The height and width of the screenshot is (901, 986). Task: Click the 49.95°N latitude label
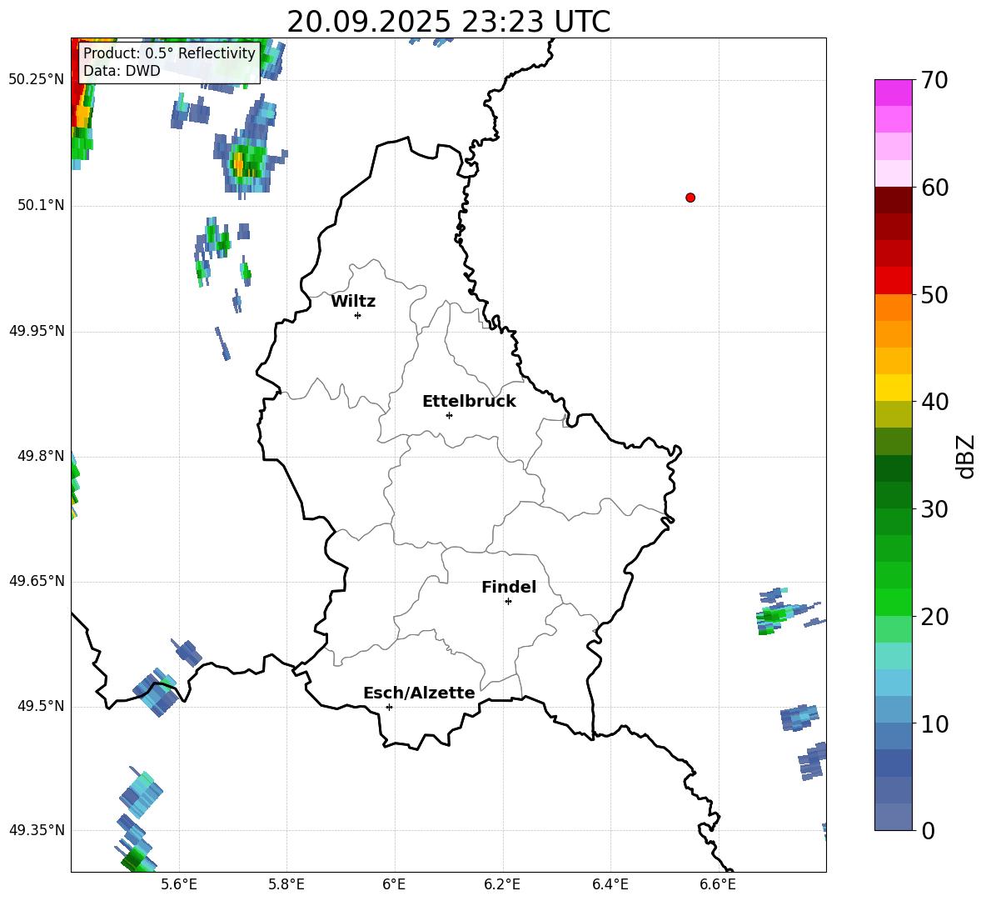[37, 331]
